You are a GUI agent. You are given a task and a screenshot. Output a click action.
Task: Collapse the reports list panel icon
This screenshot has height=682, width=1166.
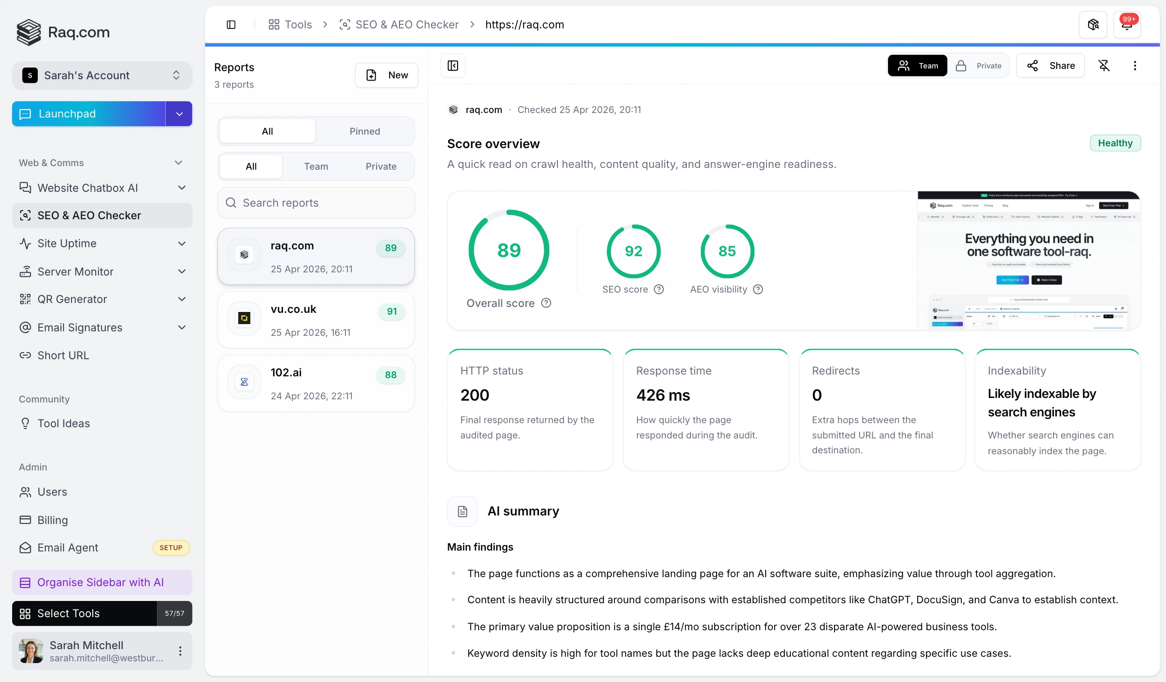click(x=453, y=66)
